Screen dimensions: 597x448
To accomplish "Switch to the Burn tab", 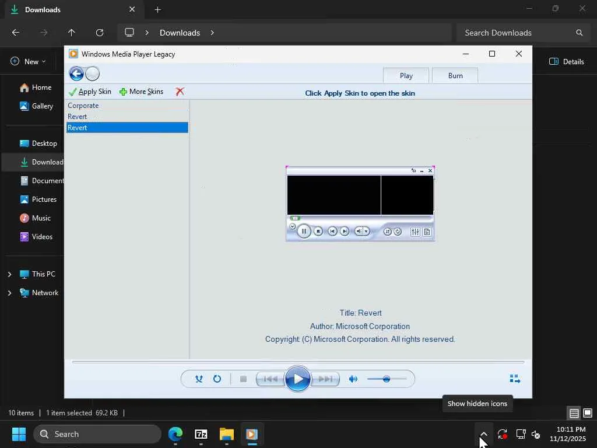I will [455, 76].
